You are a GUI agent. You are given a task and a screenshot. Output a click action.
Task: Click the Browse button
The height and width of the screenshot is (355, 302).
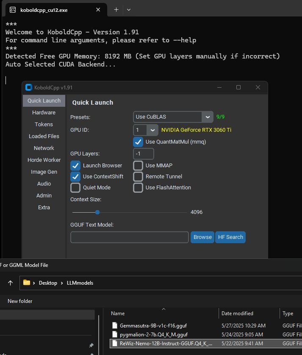coord(202,237)
